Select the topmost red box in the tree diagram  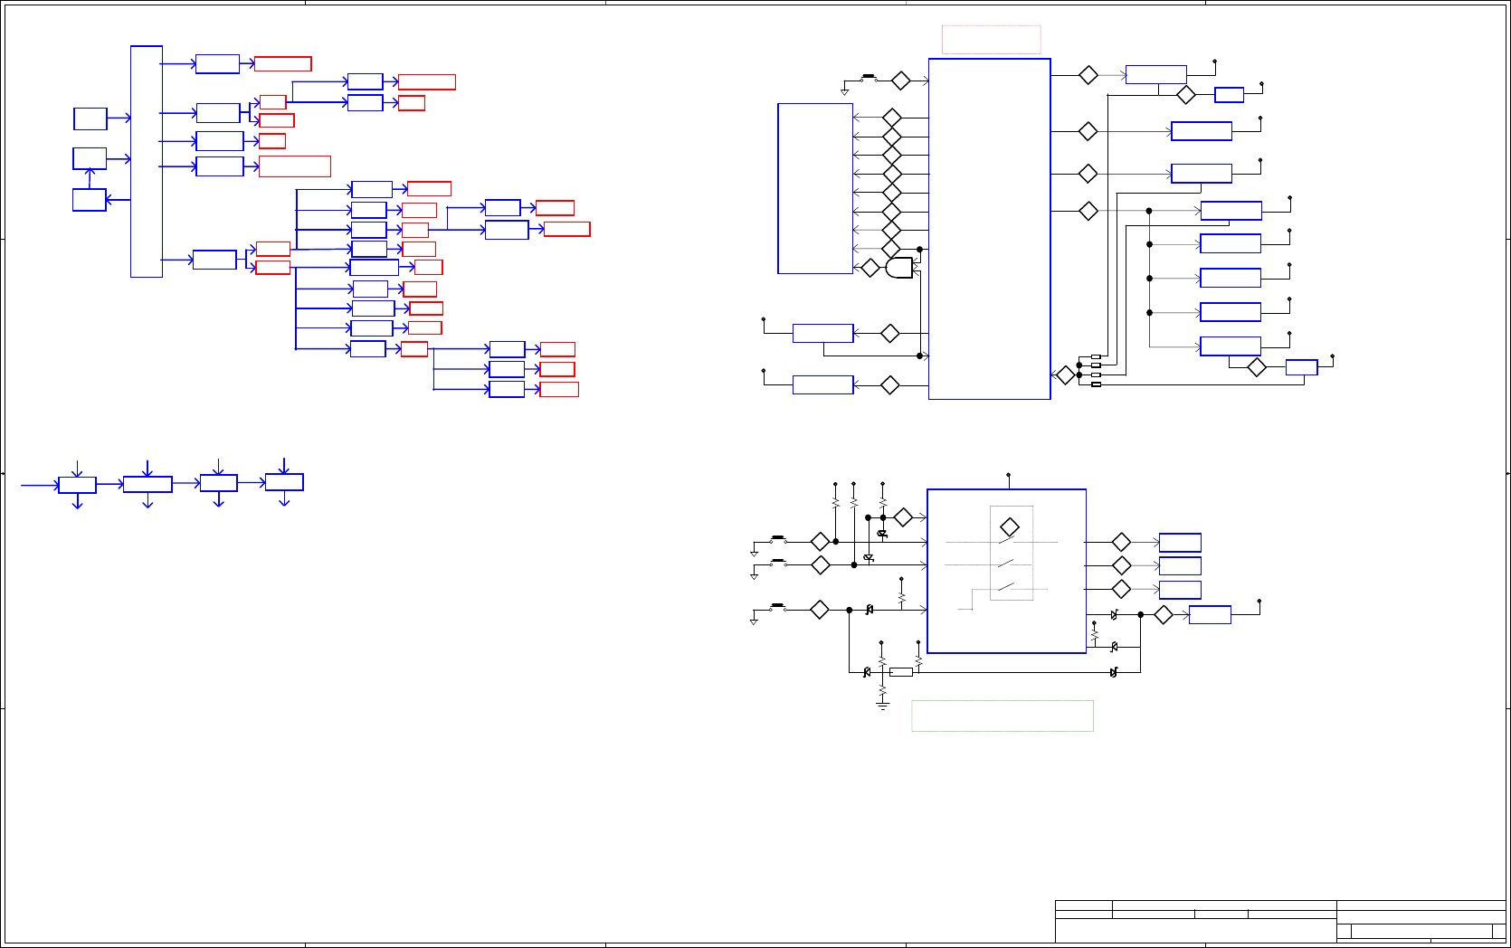click(283, 64)
